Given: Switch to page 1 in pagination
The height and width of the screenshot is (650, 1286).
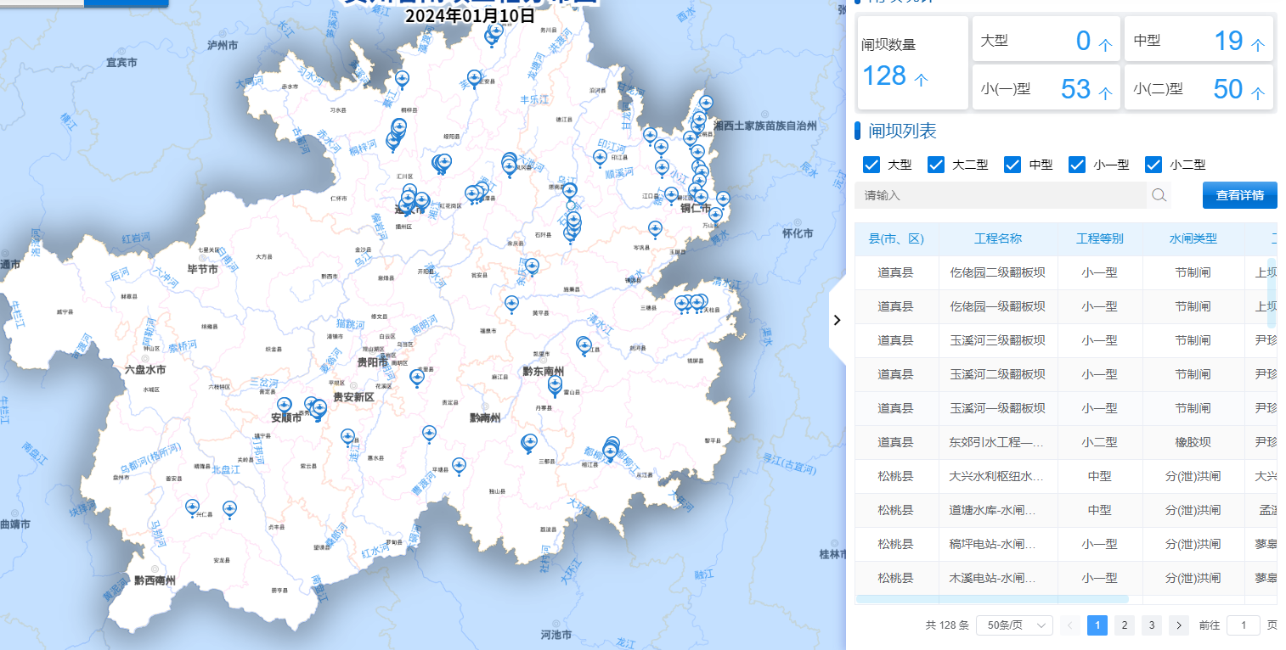Looking at the screenshot, I should click(x=1097, y=625).
